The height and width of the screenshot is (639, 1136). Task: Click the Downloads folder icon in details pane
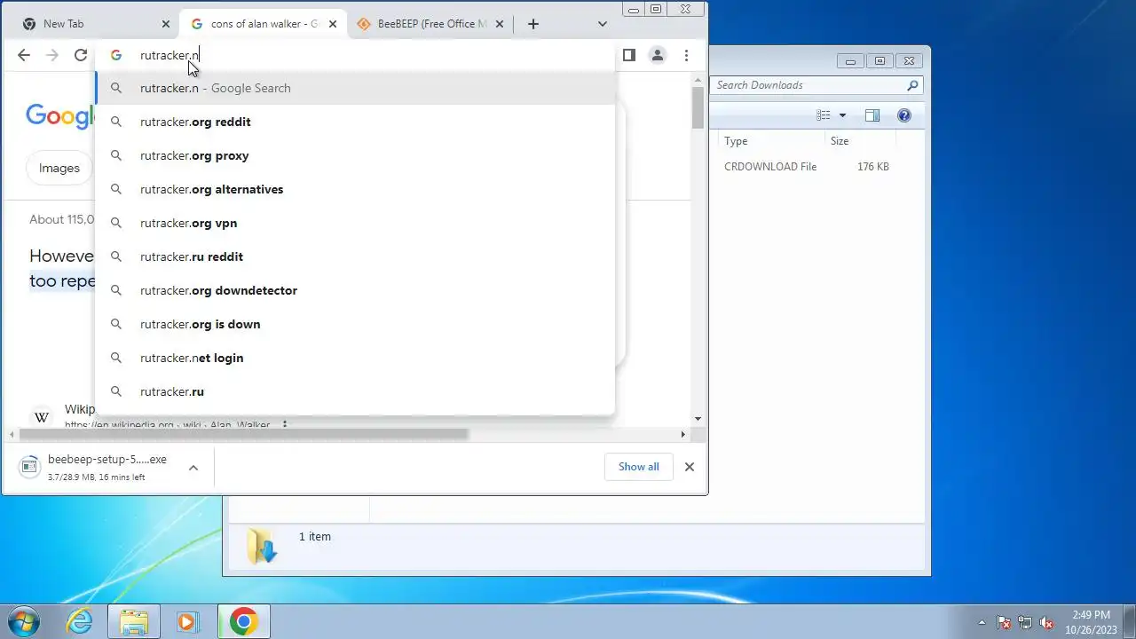point(262,546)
